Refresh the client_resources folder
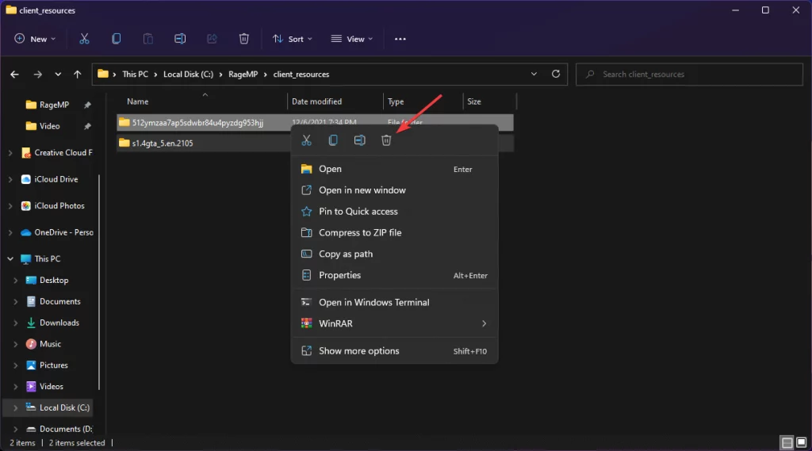The height and width of the screenshot is (451, 812). 556,74
